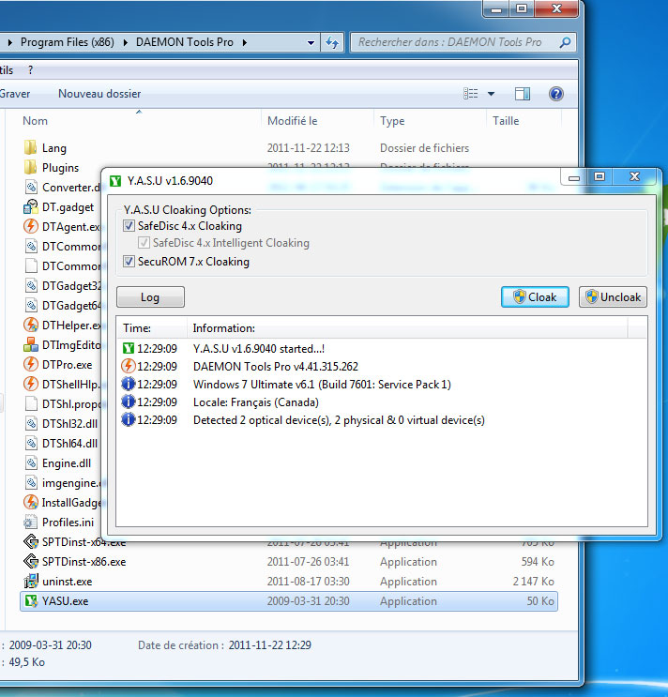Select the imgengine file row
The image size is (668, 697).
(x=61, y=483)
